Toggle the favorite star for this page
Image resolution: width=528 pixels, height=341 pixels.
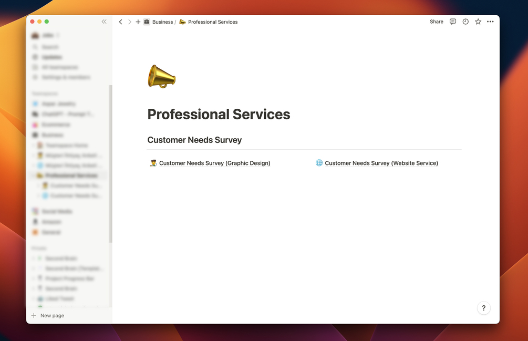[x=478, y=22]
